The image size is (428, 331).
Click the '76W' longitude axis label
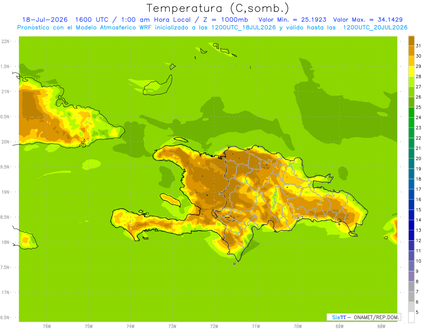click(x=47, y=326)
